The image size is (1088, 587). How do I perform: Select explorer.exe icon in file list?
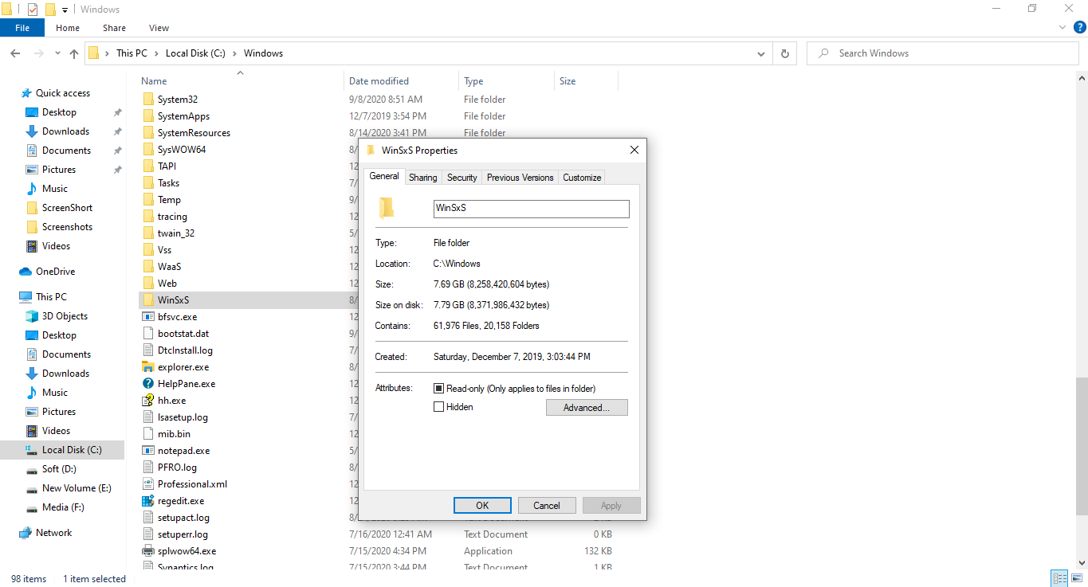point(147,367)
